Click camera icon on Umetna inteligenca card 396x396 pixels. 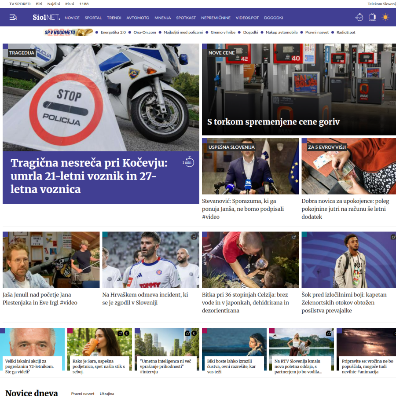[x=187, y=334]
